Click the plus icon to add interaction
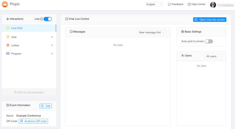The width and height of the screenshot is (235, 129). click(x=15, y=92)
